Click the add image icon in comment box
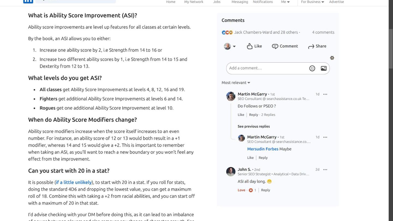Screen dimensions: 393x221 (x=324, y=68)
